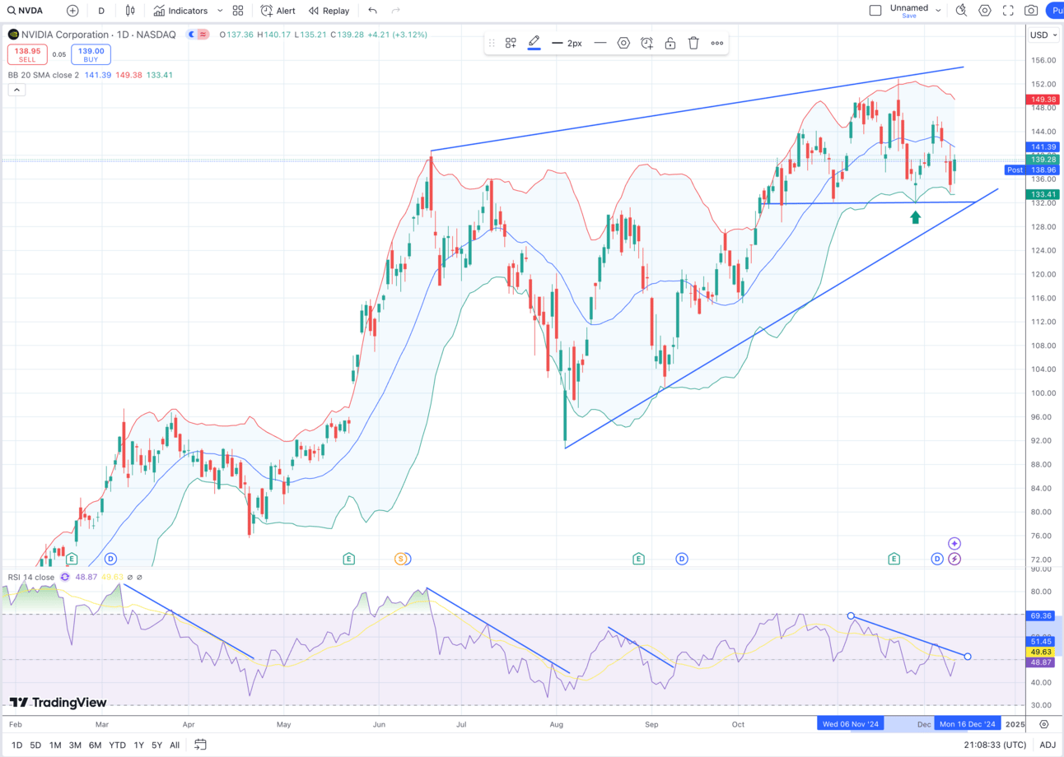Take a chart snapshot with camera icon

1031,11
